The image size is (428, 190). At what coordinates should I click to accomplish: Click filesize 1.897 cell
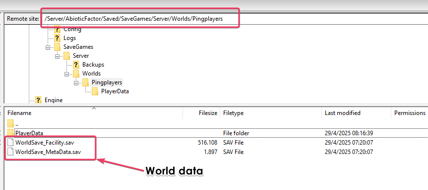[x=211, y=152]
